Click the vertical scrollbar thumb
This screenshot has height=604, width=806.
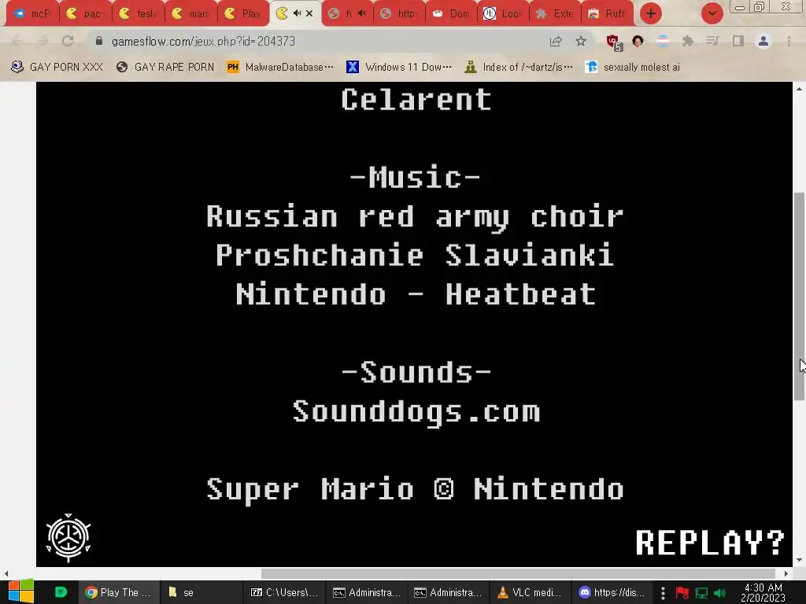point(799,296)
